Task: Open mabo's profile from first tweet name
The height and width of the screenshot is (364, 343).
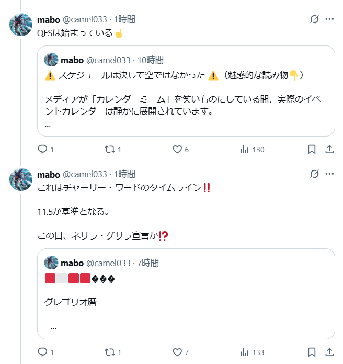Action: tap(49, 19)
